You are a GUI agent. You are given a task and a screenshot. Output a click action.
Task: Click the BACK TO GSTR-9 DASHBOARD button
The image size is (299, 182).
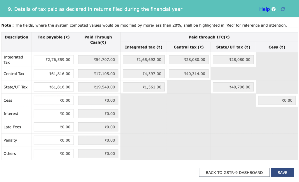coord(234,172)
